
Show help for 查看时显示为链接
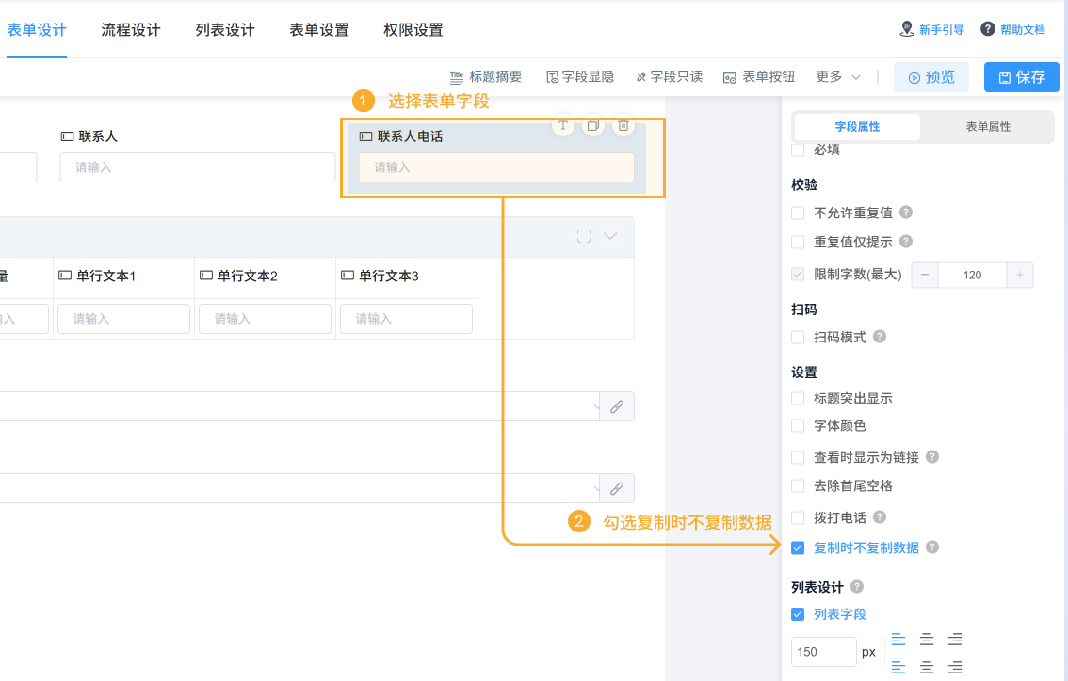click(x=932, y=457)
